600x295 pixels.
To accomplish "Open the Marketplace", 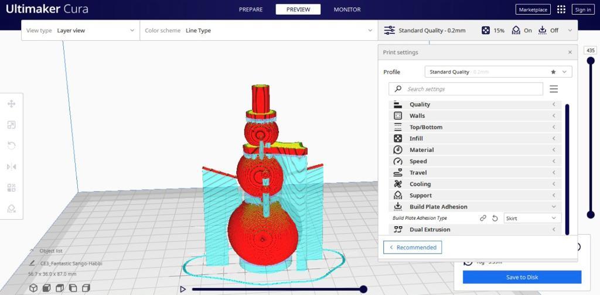I will pyautogui.click(x=533, y=9).
